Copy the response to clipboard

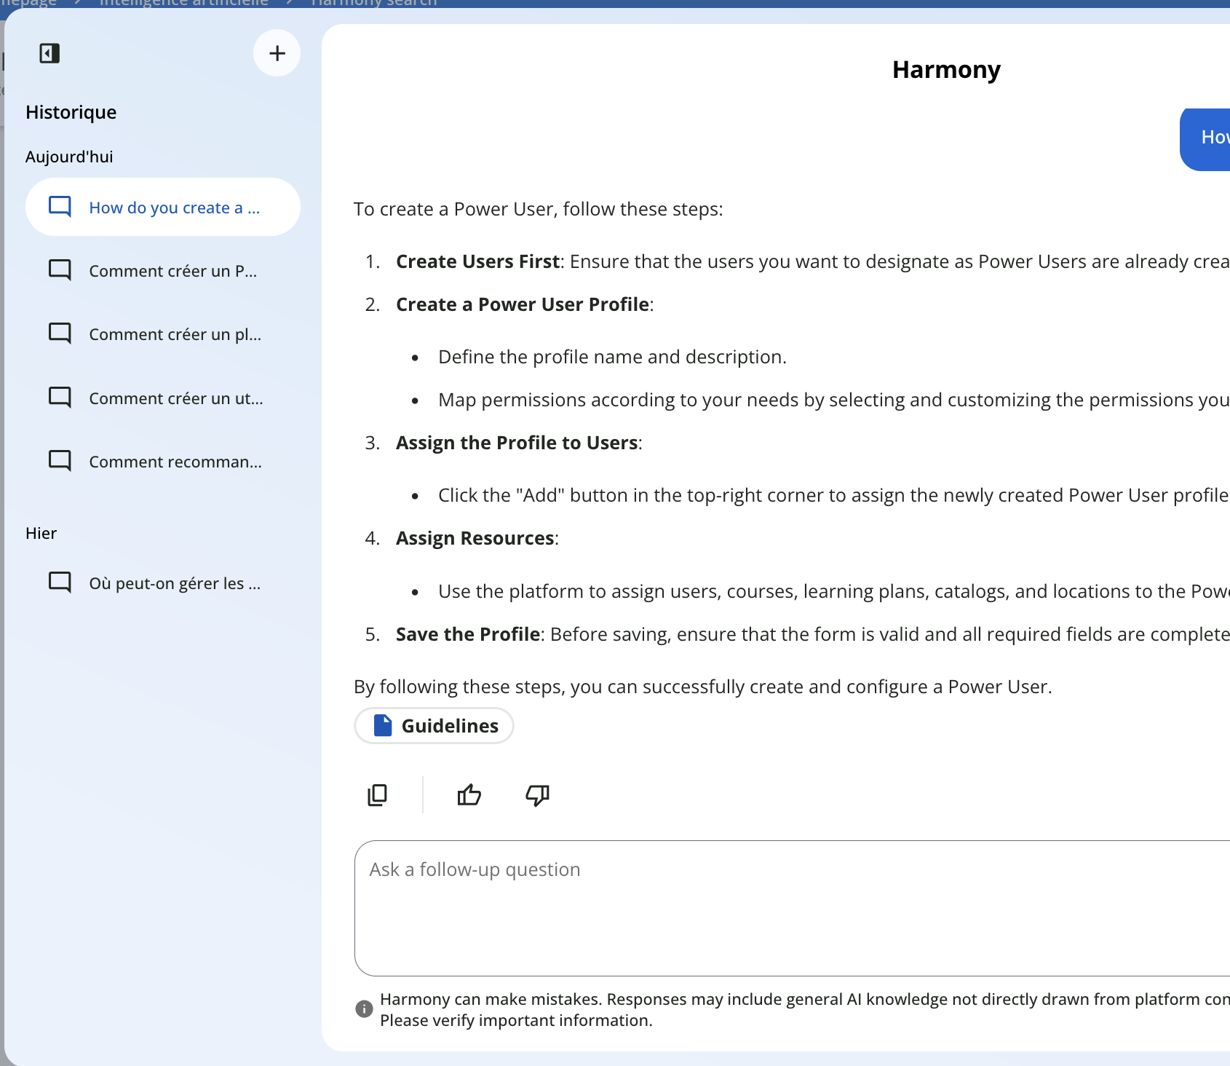pyautogui.click(x=378, y=795)
